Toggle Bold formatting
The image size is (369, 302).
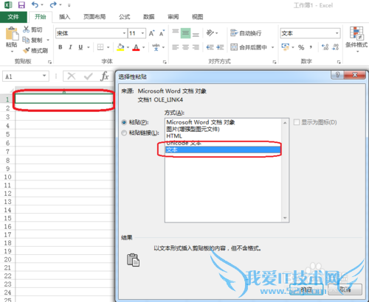click(61, 47)
